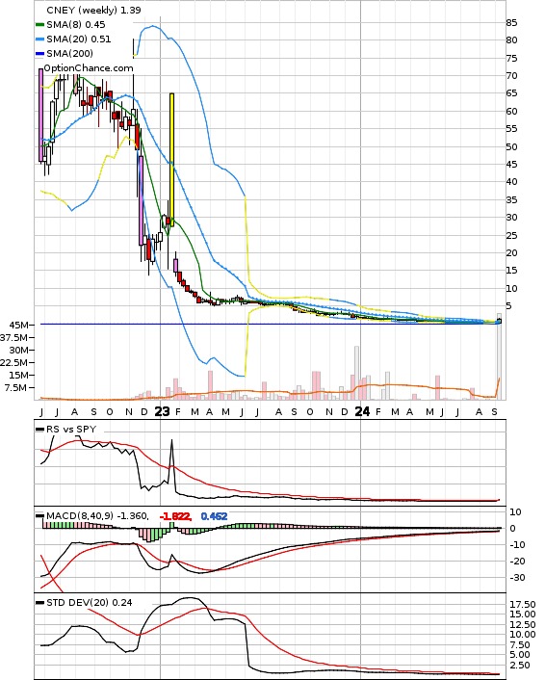Click the 85 price axis label
The image size is (545, 680).
pos(511,23)
